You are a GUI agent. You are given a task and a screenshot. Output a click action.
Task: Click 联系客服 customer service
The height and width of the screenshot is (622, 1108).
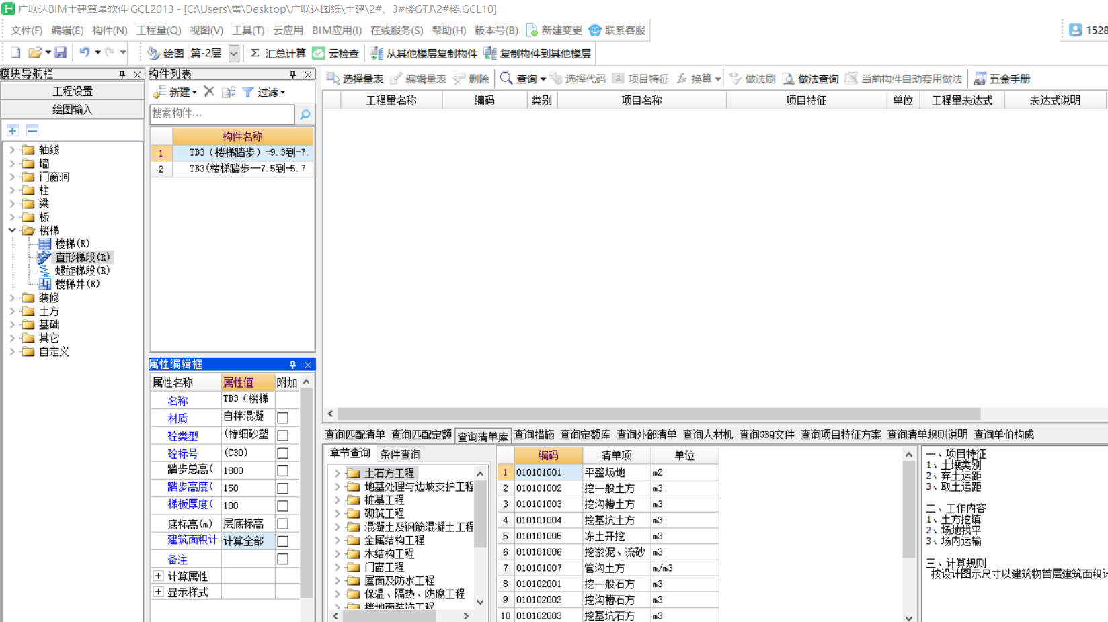[617, 30]
